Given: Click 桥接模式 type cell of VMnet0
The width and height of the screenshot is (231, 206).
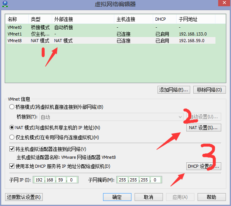Looking at the screenshot, I should tap(40, 27).
